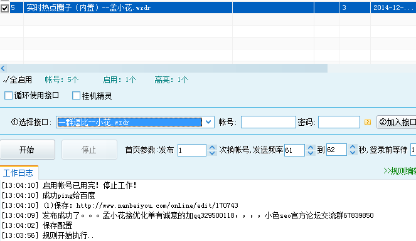Click the √全启用 link

click(x=17, y=79)
